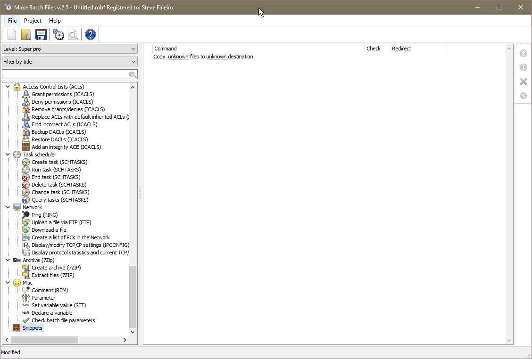
Task: Open the Project menu
Action: point(33,20)
